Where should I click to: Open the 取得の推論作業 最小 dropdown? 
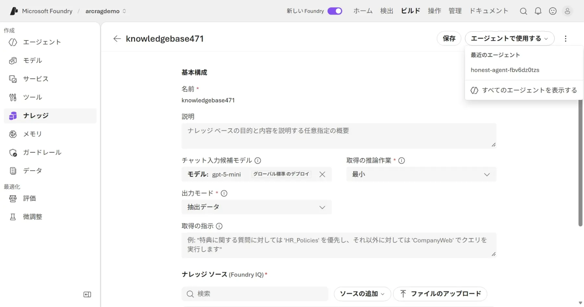[421, 174]
